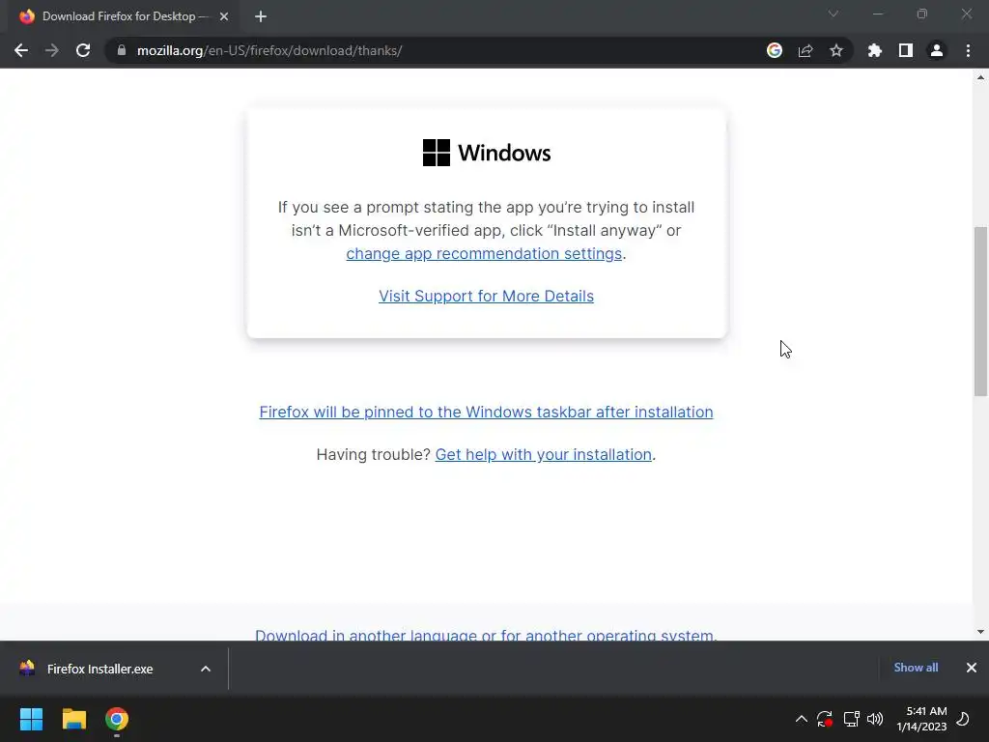This screenshot has width=989, height=742.
Task: Click the browser forward arrow
Action: [x=52, y=50]
